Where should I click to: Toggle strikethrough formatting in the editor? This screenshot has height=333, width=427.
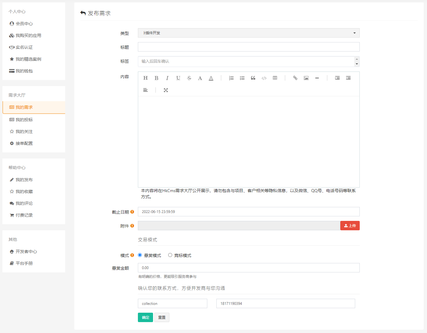point(189,78)
